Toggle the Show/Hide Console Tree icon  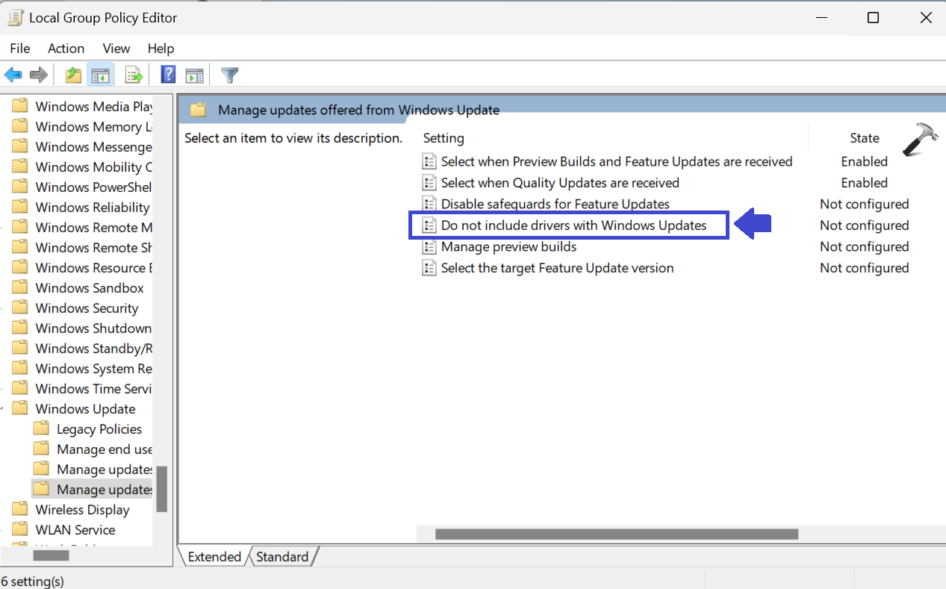(x=100, y=75)
